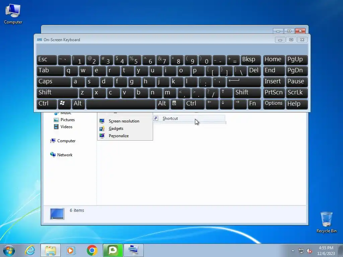
Task: Click the q key
Action: pyautogui.click(x=71, y=71)
